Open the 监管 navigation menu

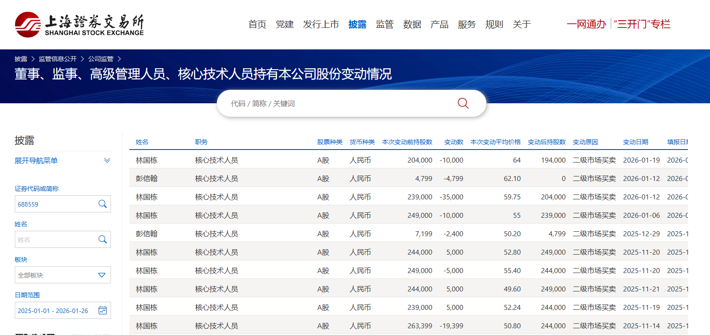(x=384, y=24)
